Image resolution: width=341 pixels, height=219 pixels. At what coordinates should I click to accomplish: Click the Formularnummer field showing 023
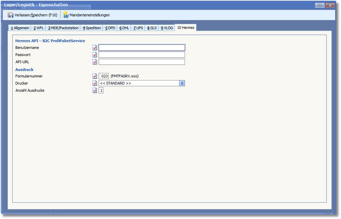[x=104, y=76]
